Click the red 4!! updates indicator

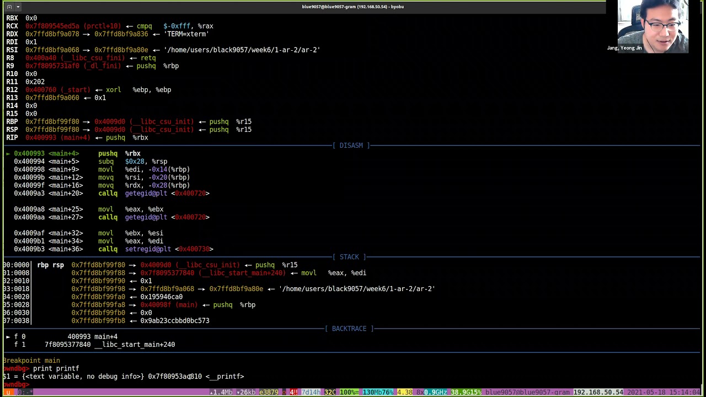coord(294,392)
